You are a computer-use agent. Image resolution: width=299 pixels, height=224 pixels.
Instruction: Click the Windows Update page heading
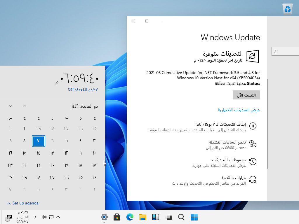coord(230,38)
